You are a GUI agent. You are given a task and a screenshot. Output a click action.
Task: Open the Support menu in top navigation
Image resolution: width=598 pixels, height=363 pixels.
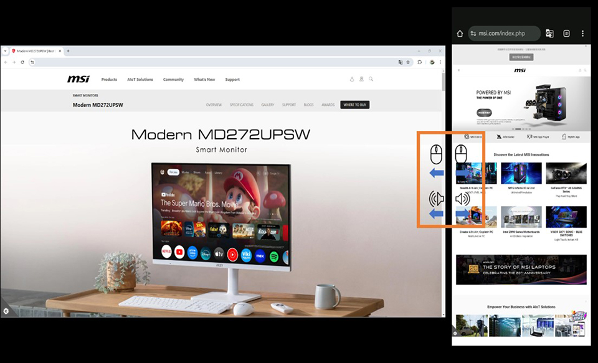(x=232, y=80)
